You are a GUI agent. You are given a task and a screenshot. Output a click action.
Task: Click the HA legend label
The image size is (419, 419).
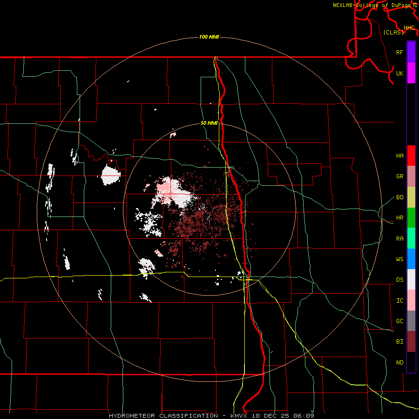click(x=400, y=155)
